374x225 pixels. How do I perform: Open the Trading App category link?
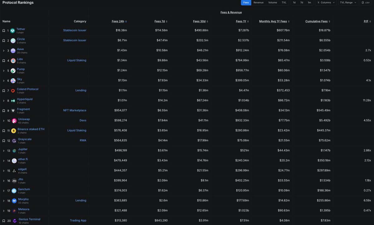pos(78,221)
